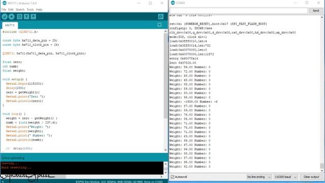Click the '// delay(100);' comment line
The width and height of the screenshot is (325, 183).
coord(19,148)
